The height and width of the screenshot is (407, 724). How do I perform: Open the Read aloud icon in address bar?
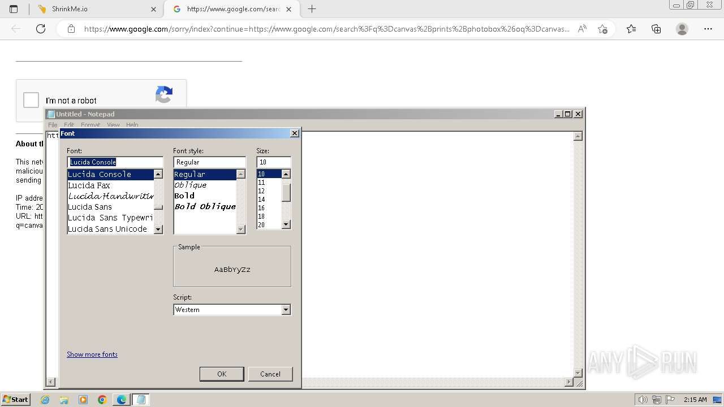[582, 29]
